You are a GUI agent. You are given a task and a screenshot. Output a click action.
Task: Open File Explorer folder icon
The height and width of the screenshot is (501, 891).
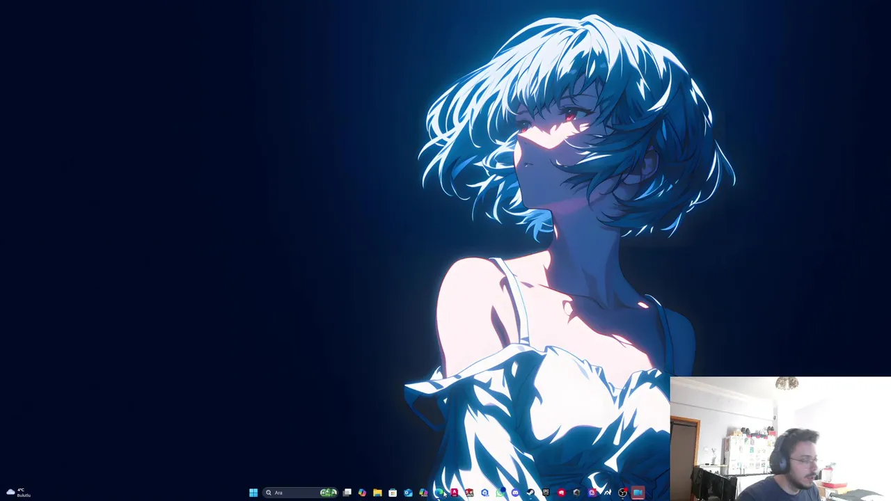(377, 493)
